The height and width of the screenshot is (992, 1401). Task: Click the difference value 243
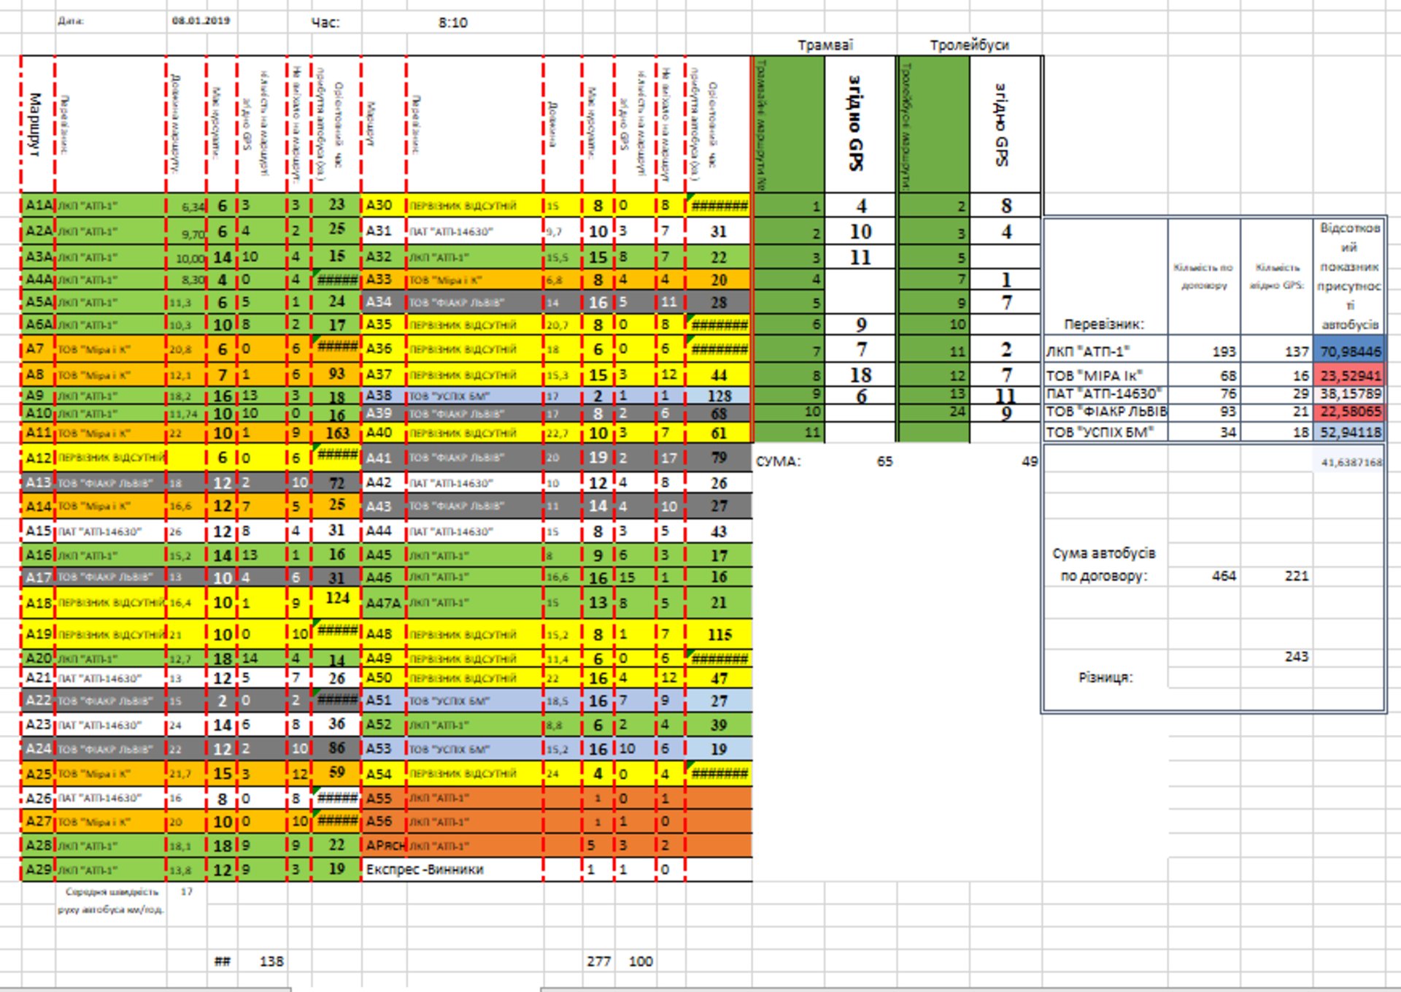coord(1297,656)
